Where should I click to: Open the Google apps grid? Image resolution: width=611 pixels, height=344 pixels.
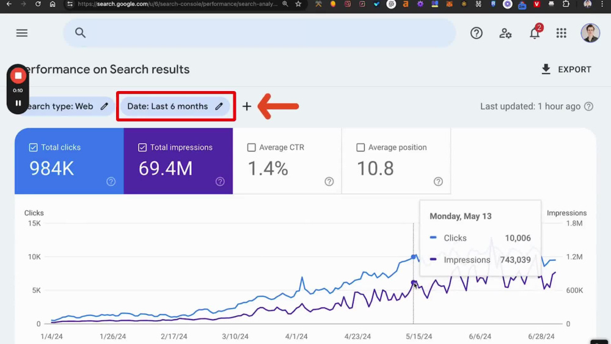[x=561, y=33]
